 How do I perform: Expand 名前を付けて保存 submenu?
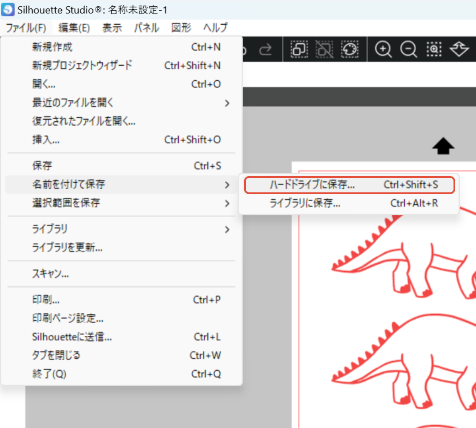tap(121, 184)
